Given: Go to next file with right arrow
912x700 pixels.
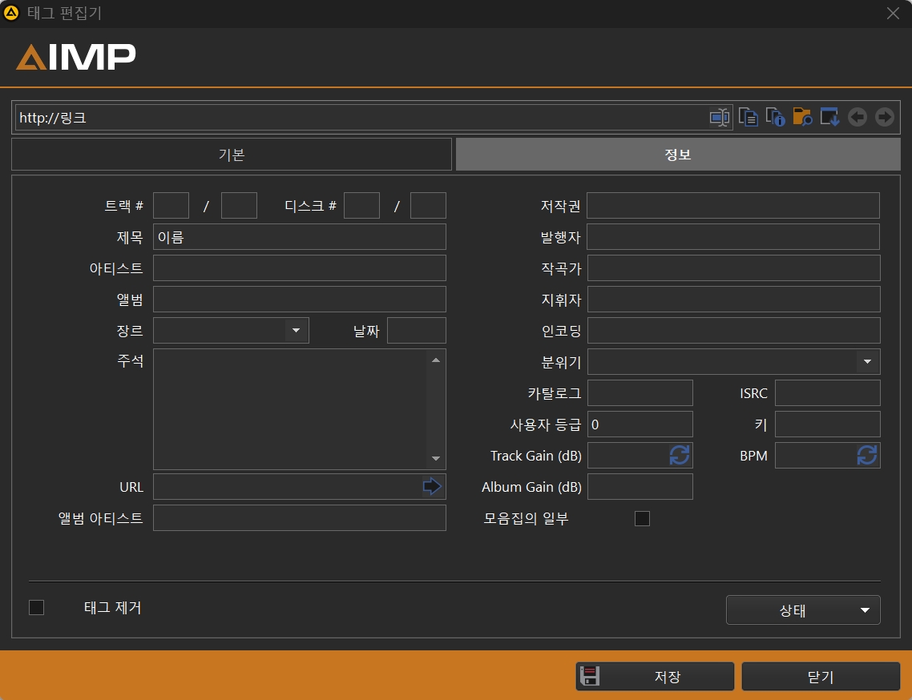Looking at the screenshot, I should click(885, 117).
